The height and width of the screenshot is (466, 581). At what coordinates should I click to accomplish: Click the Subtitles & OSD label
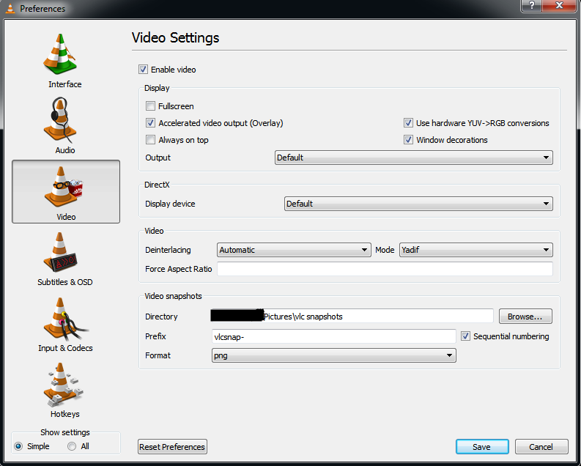pos(65,282)
